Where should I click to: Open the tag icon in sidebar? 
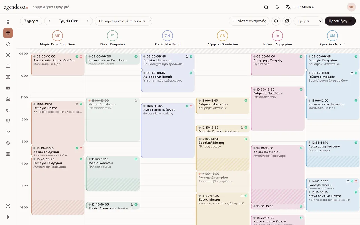(x=8, y=44)
